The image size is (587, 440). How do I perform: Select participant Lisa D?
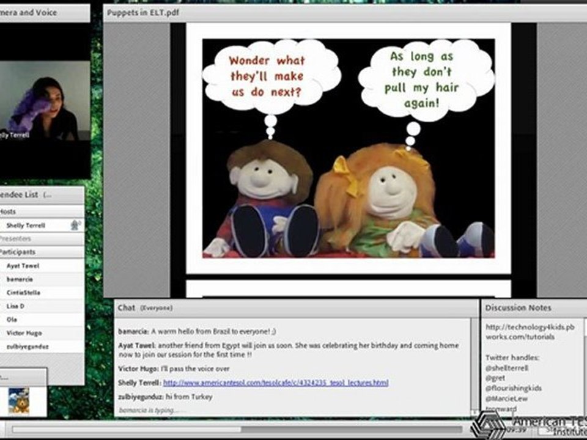point(42,306)
